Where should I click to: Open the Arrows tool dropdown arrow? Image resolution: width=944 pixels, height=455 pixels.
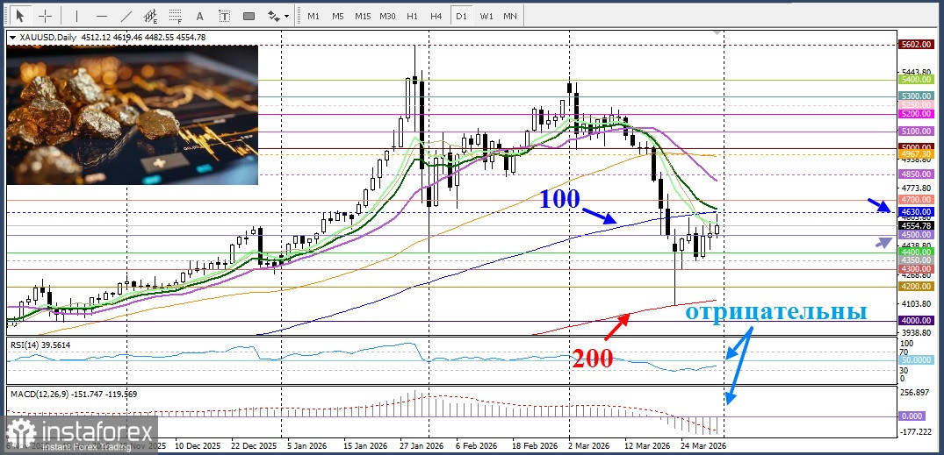pos(286,17)
